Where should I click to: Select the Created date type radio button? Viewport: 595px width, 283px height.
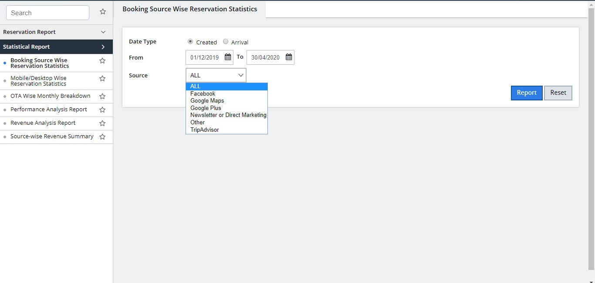click(190, 42)
